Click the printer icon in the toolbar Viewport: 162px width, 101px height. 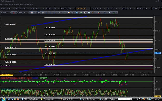tap(73, 13)
